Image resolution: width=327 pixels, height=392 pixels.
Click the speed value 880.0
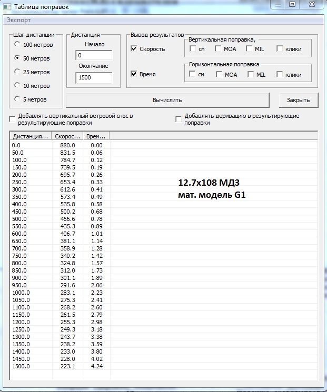point(67,145)
